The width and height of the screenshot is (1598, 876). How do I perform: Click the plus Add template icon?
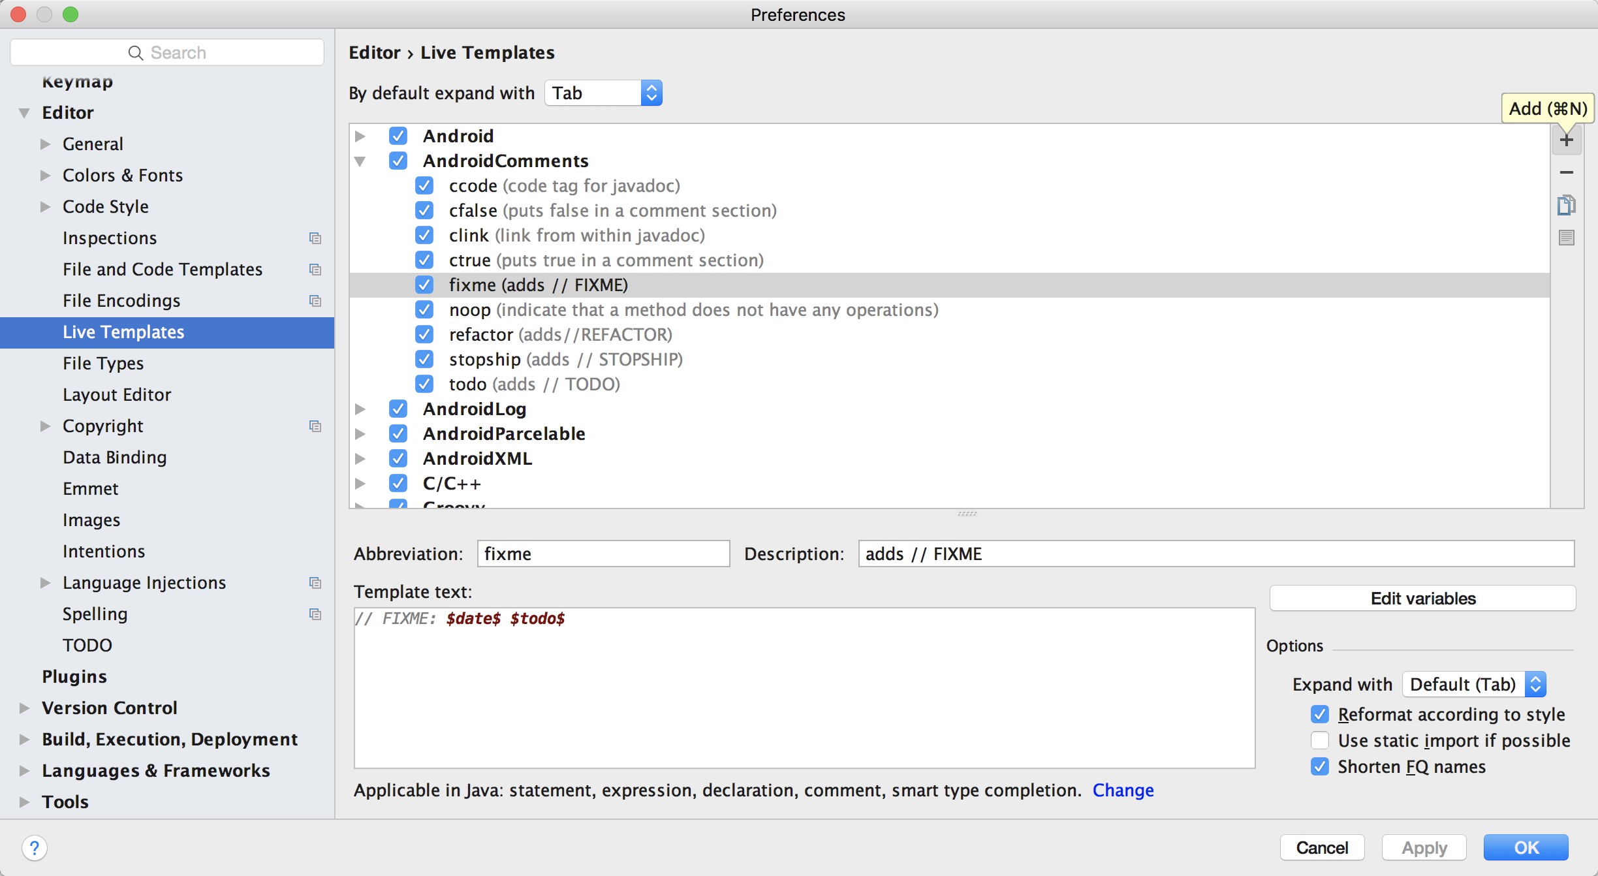click(x=1566, y=140)
